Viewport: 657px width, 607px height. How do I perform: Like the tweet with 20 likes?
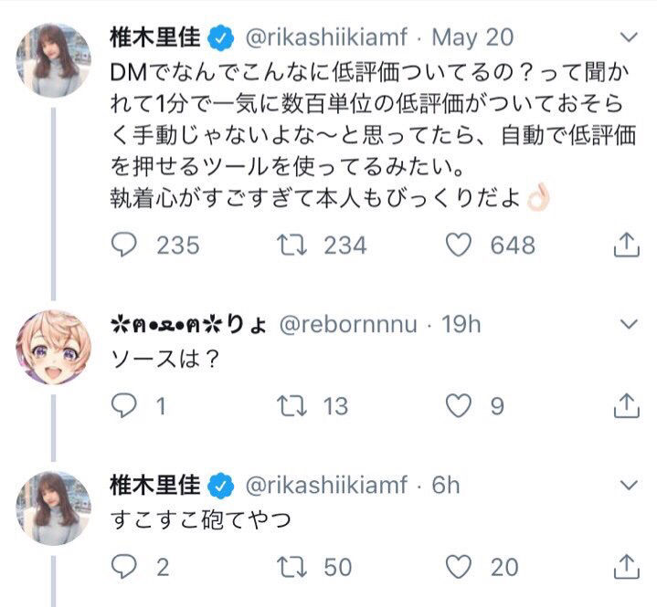pos(459,567)
